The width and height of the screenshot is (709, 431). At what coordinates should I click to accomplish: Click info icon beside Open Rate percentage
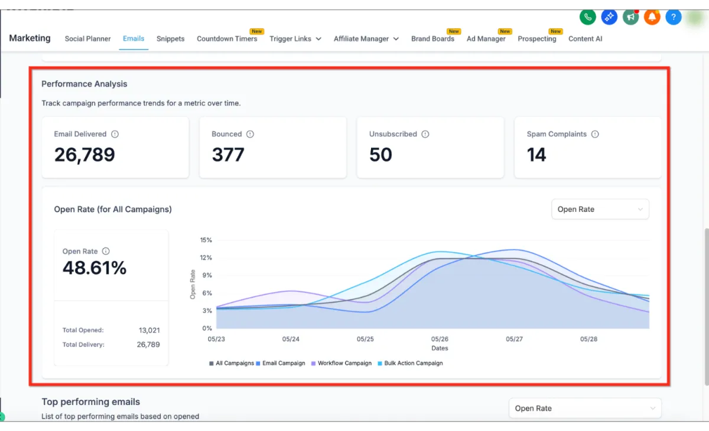pyautogui.click(x=106, y=252)
